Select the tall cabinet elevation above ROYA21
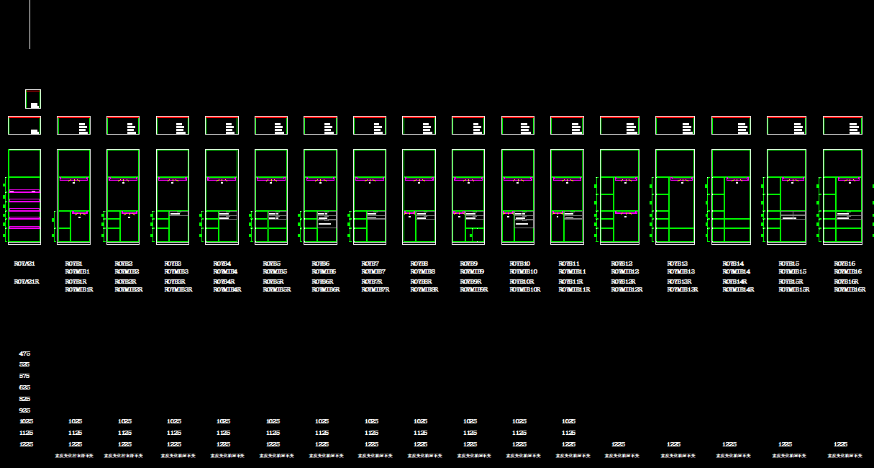This screenshot has height=468, width=874. point(24,197)
